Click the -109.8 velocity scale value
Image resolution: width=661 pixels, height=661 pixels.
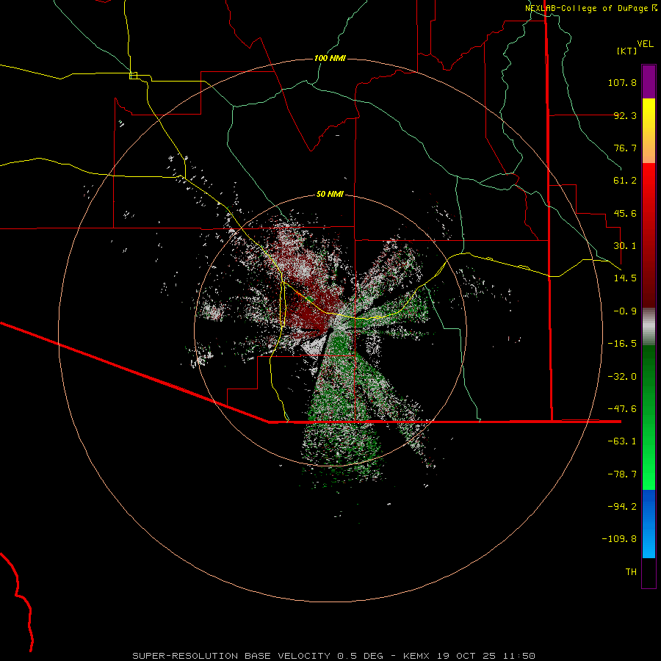(619, 539)
